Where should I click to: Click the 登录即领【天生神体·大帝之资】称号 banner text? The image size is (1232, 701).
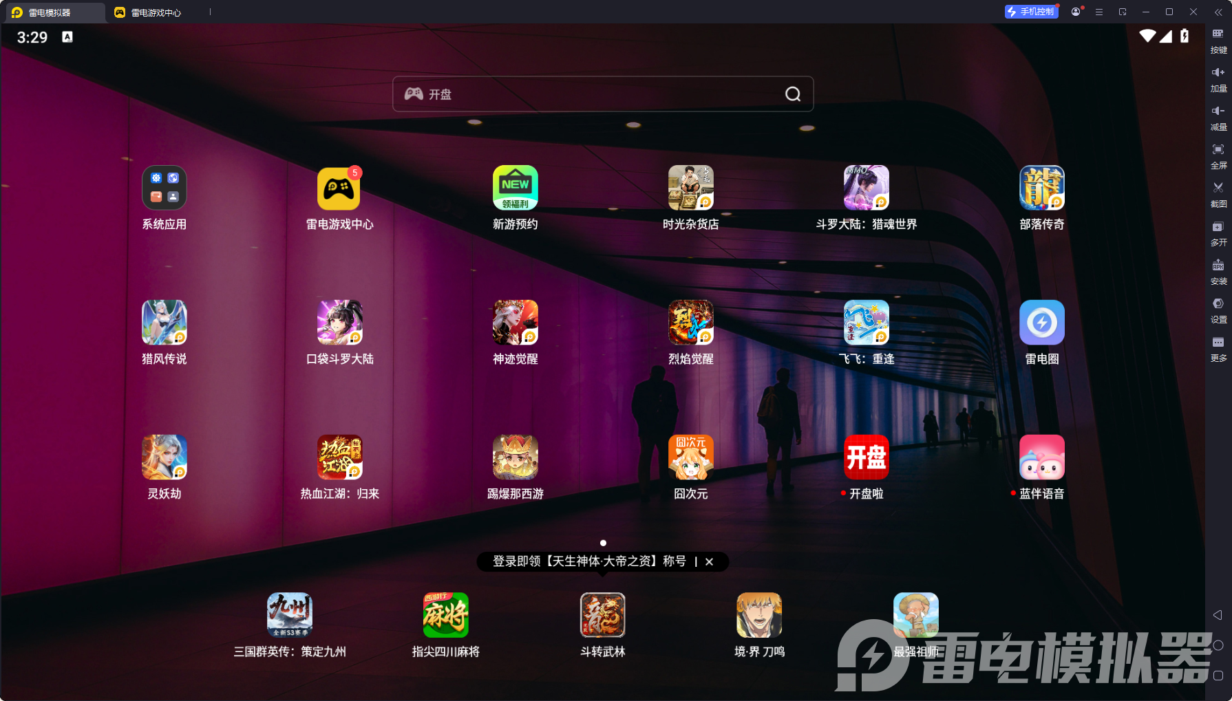click(x=589, y=561)
